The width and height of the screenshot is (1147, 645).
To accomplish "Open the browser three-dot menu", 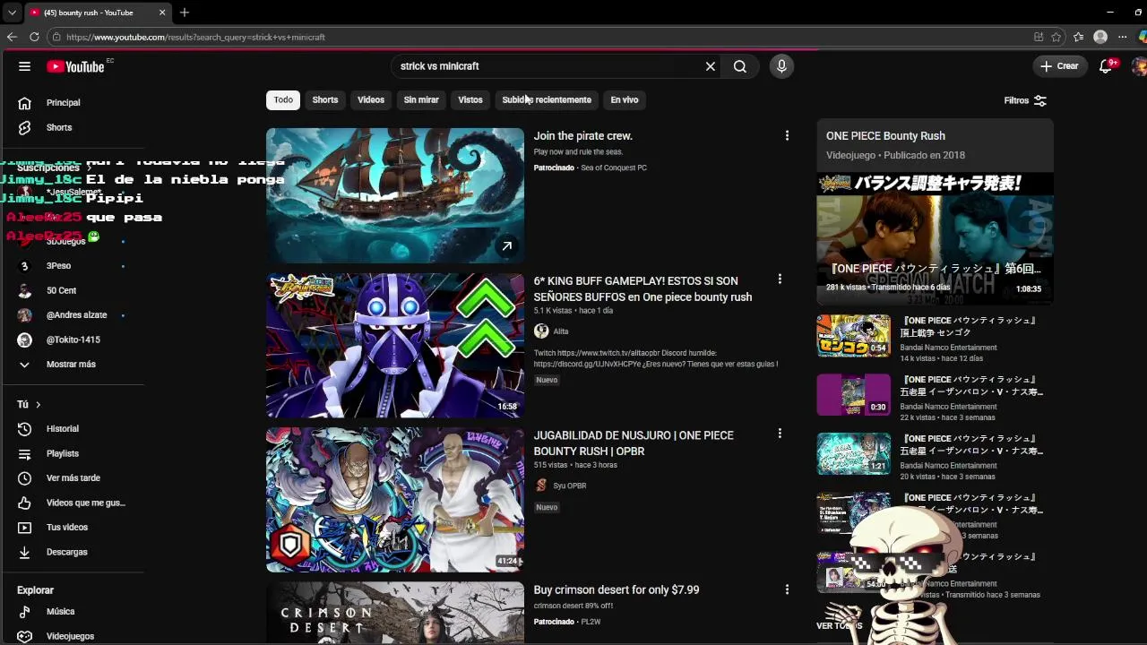I will click(1122, 37).
